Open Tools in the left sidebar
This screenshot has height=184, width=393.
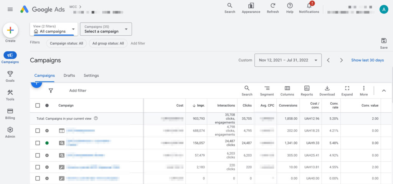pyautogui.click(x=10, y=95)
